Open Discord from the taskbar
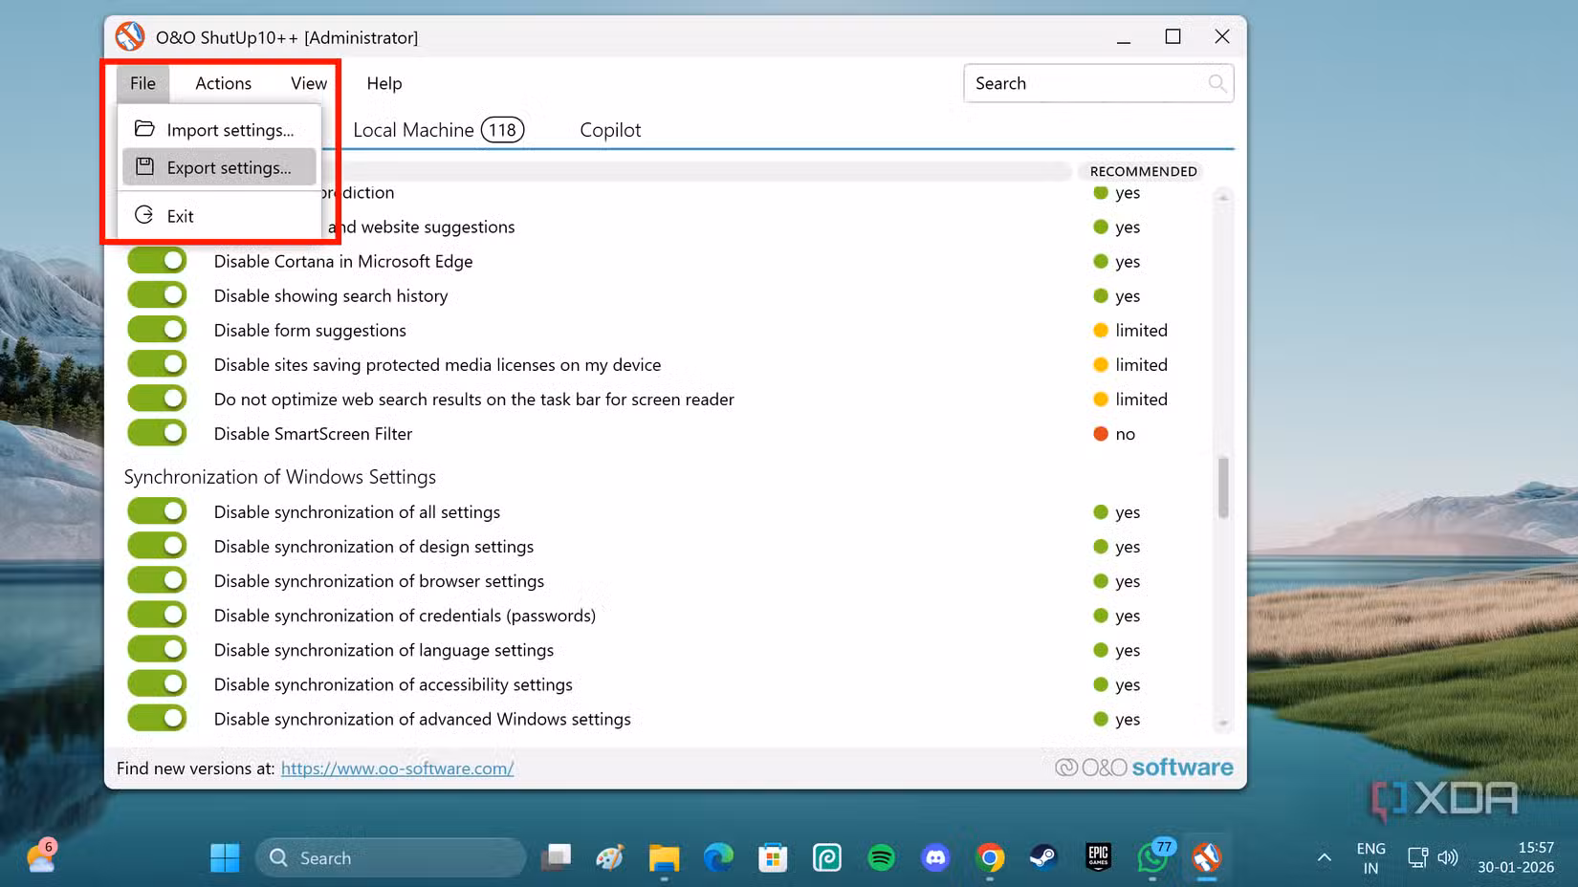 click(935, 857)
